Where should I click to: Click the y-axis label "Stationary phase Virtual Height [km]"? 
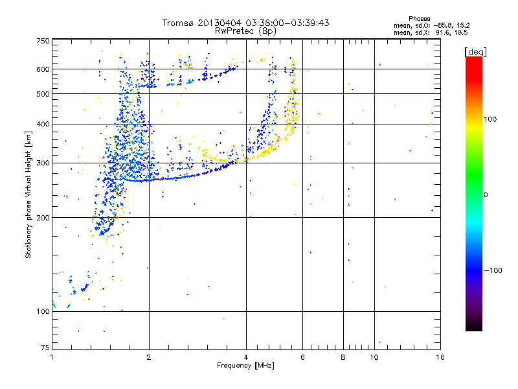(x=28, y=194)
